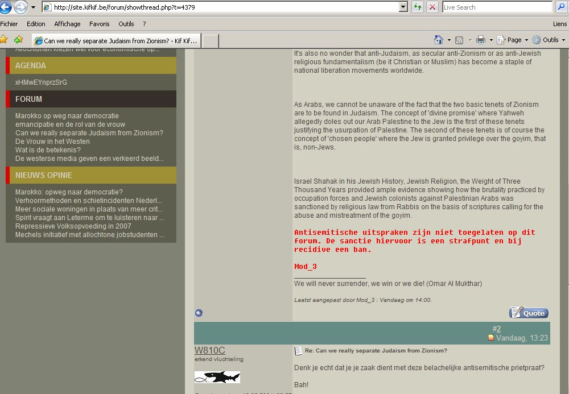Expand the Home button dropdown arrow
This screenshot has height=394, width=569.
pyautogui.click(x=449, y=40)
